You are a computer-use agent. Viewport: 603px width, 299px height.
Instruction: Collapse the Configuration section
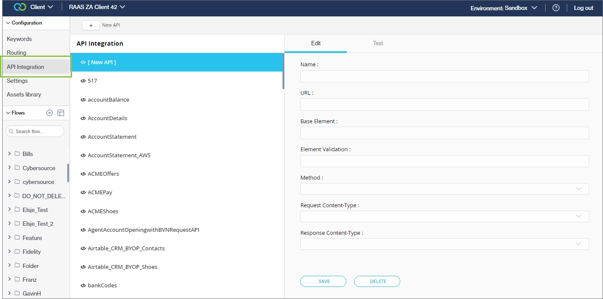point(8,23)
